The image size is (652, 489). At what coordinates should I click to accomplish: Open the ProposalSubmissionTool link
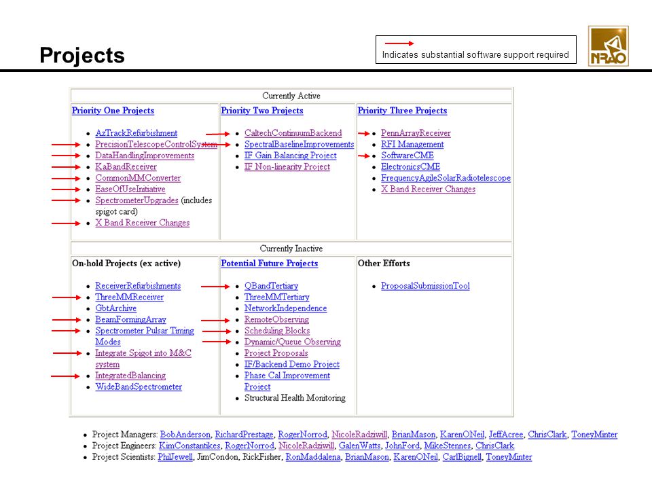(425, 286)
